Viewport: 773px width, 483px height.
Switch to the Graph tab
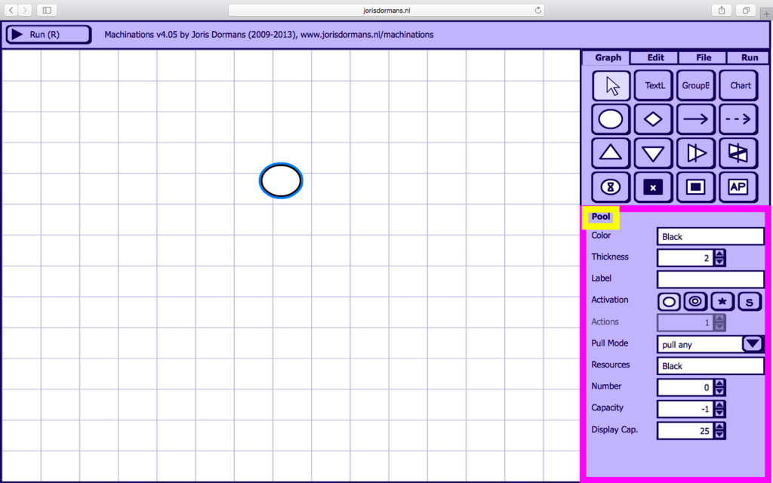(608, 57)
